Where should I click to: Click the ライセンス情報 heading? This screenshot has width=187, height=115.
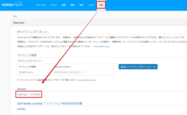point(27,55)
